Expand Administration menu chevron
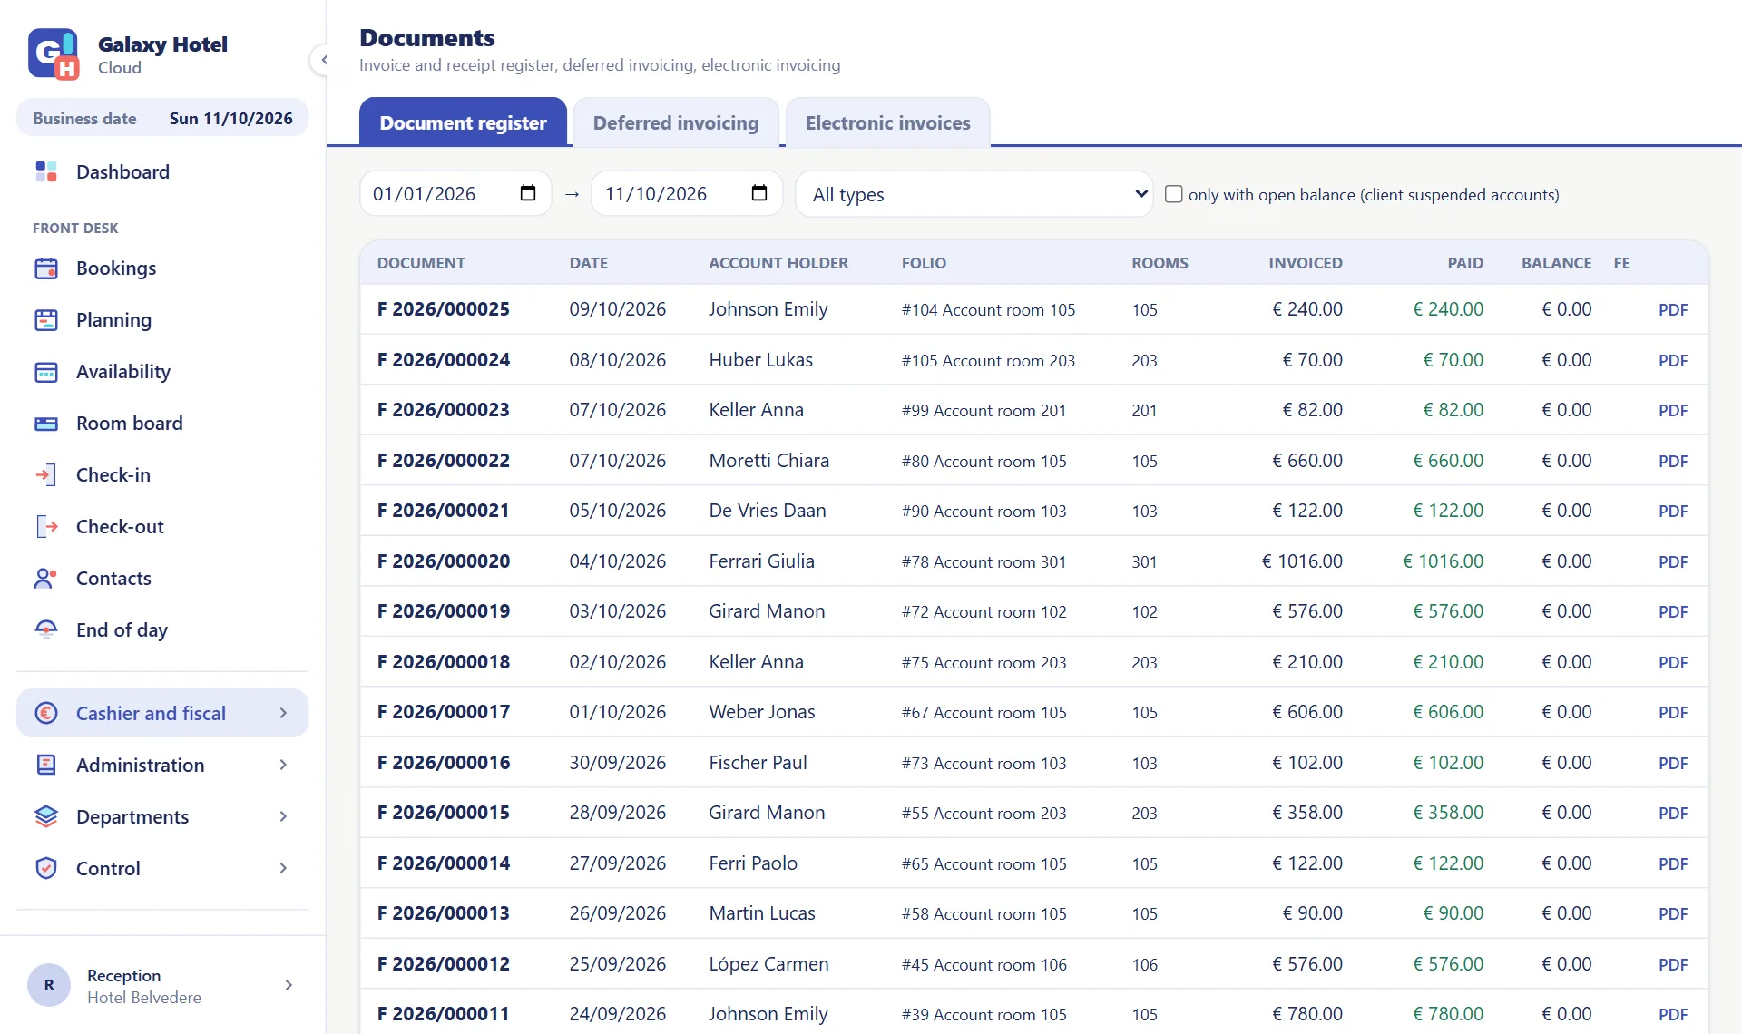The image size is (1742, 1034). click(x=283, y=766)
